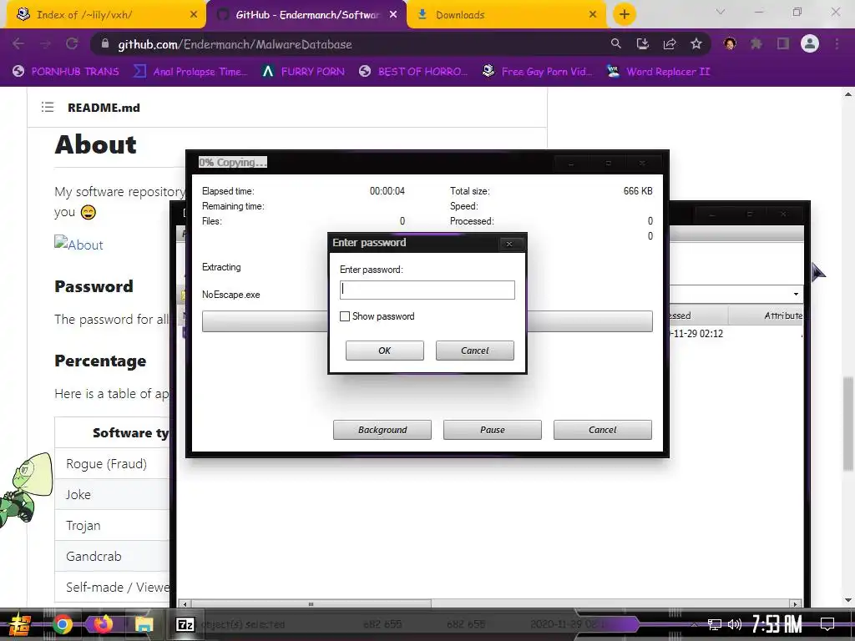Viewport: 855px width, 641px height.
Task: Click the README.md heading
Action: tap(104, 108)
